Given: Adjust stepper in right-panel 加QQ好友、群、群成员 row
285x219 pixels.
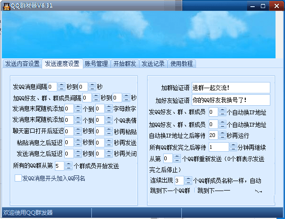Looking at the screenshot, I should [223, 124].
